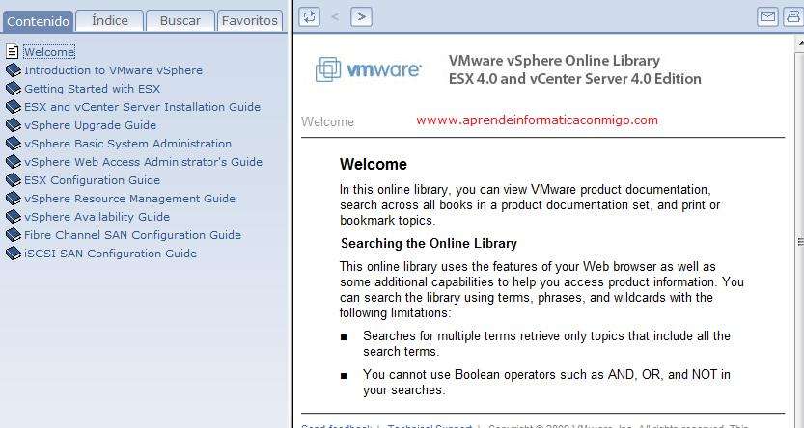The image size is (804, 428).
Task: Click book icon beside vSphere Upgrade Guide
Action: click(13, 125)
